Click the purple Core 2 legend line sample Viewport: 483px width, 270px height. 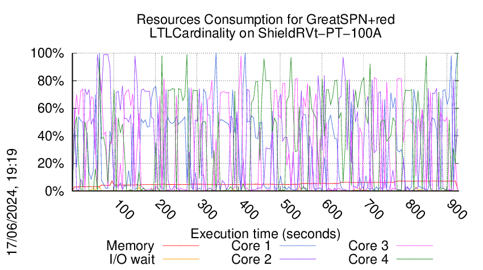click(298, 259)
